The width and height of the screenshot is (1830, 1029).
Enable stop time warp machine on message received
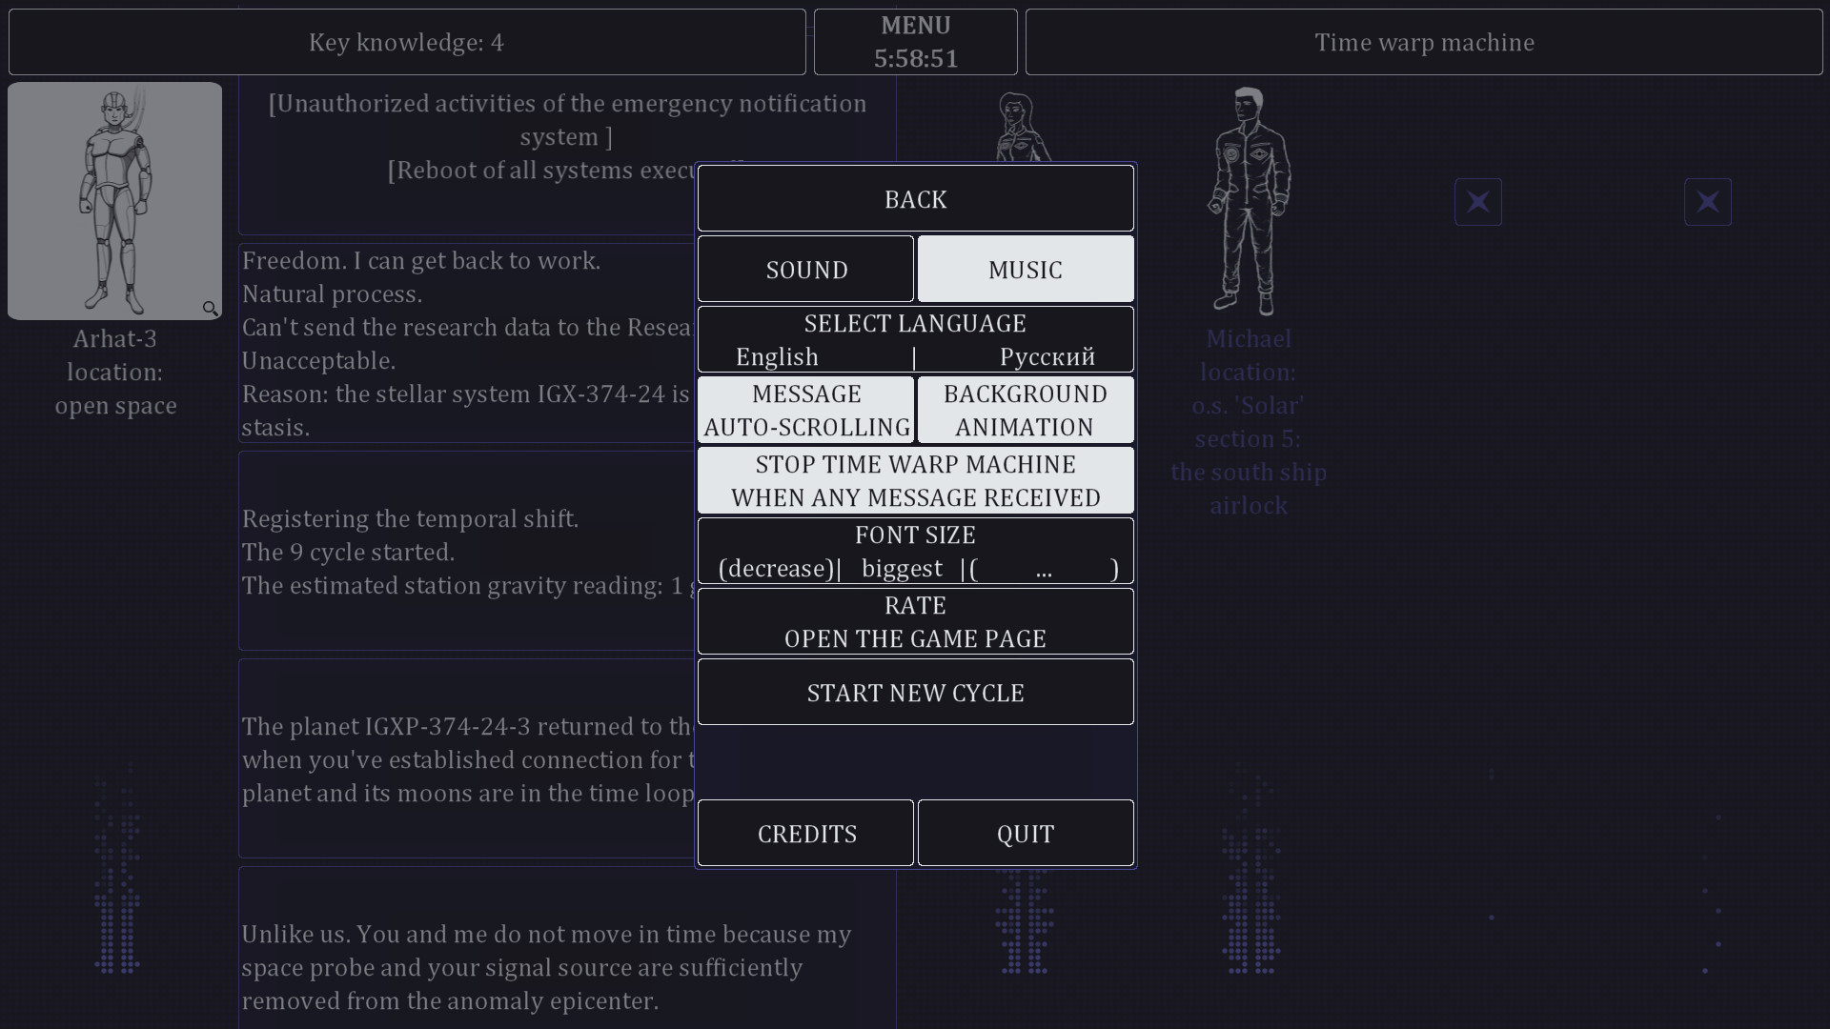[x=915, y=480]
